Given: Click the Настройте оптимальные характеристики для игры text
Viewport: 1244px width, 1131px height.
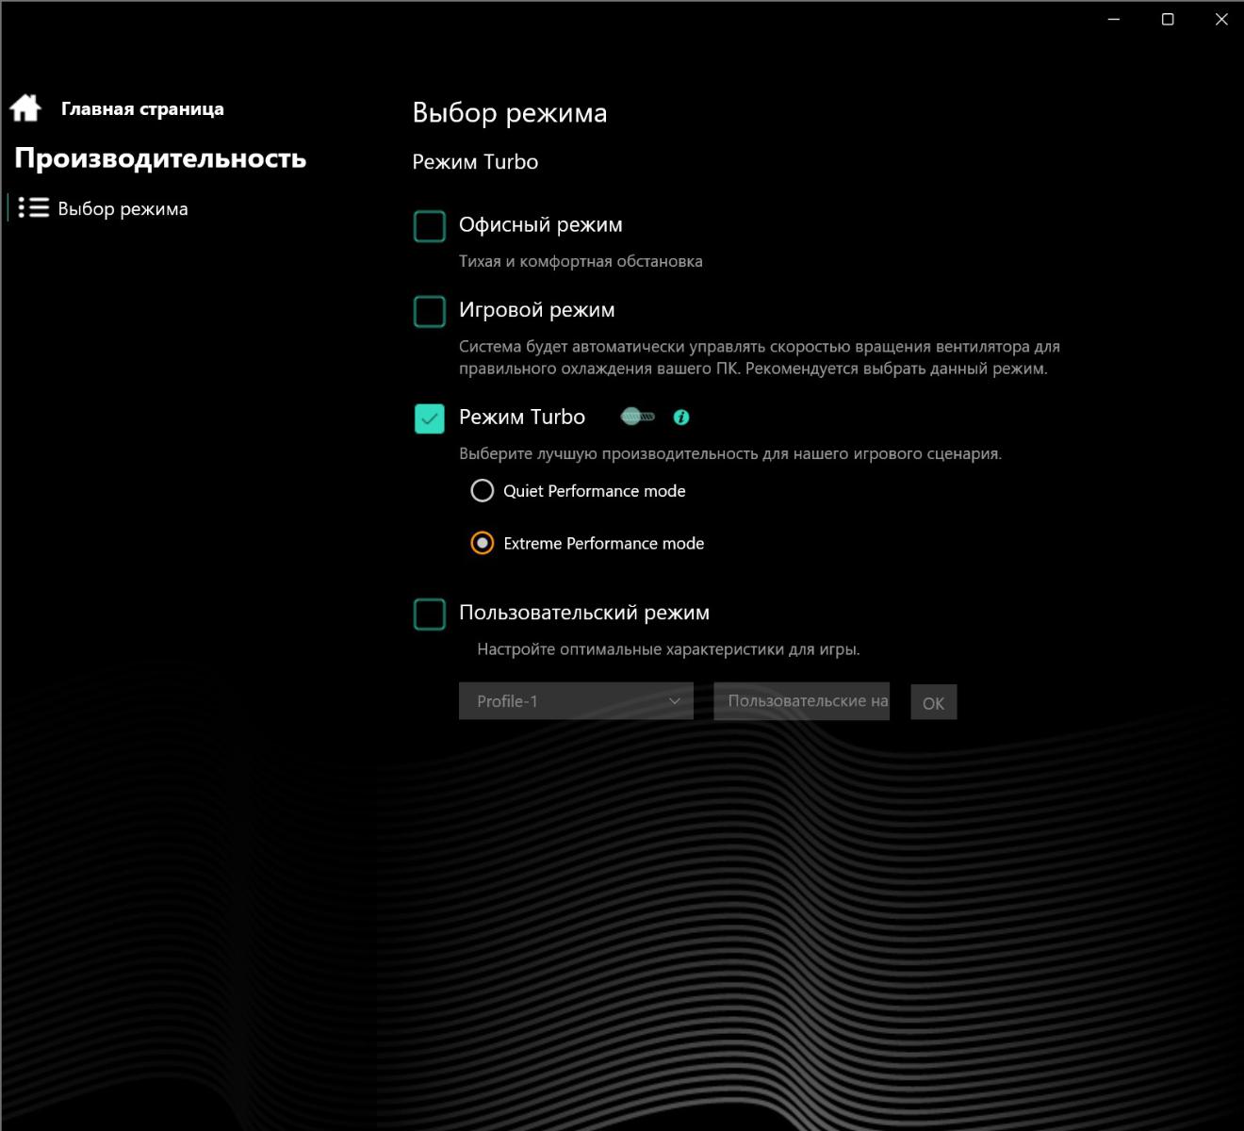Looking at the screenshot, I should click(x=668, y=648).
